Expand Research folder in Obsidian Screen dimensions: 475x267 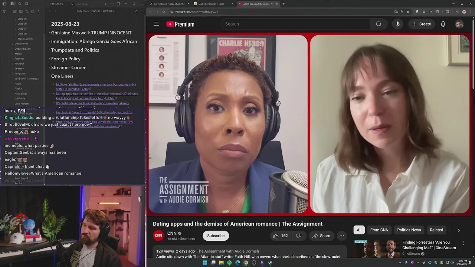coord(13,64)
